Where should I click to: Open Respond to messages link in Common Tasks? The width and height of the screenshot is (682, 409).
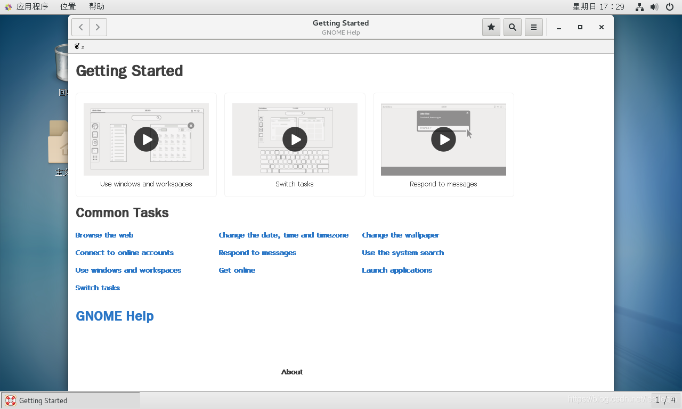(x=257, y=252)
